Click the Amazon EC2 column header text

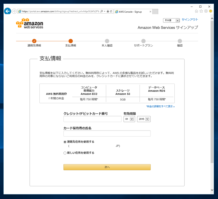pyautogui.click(x=89, y=94)
